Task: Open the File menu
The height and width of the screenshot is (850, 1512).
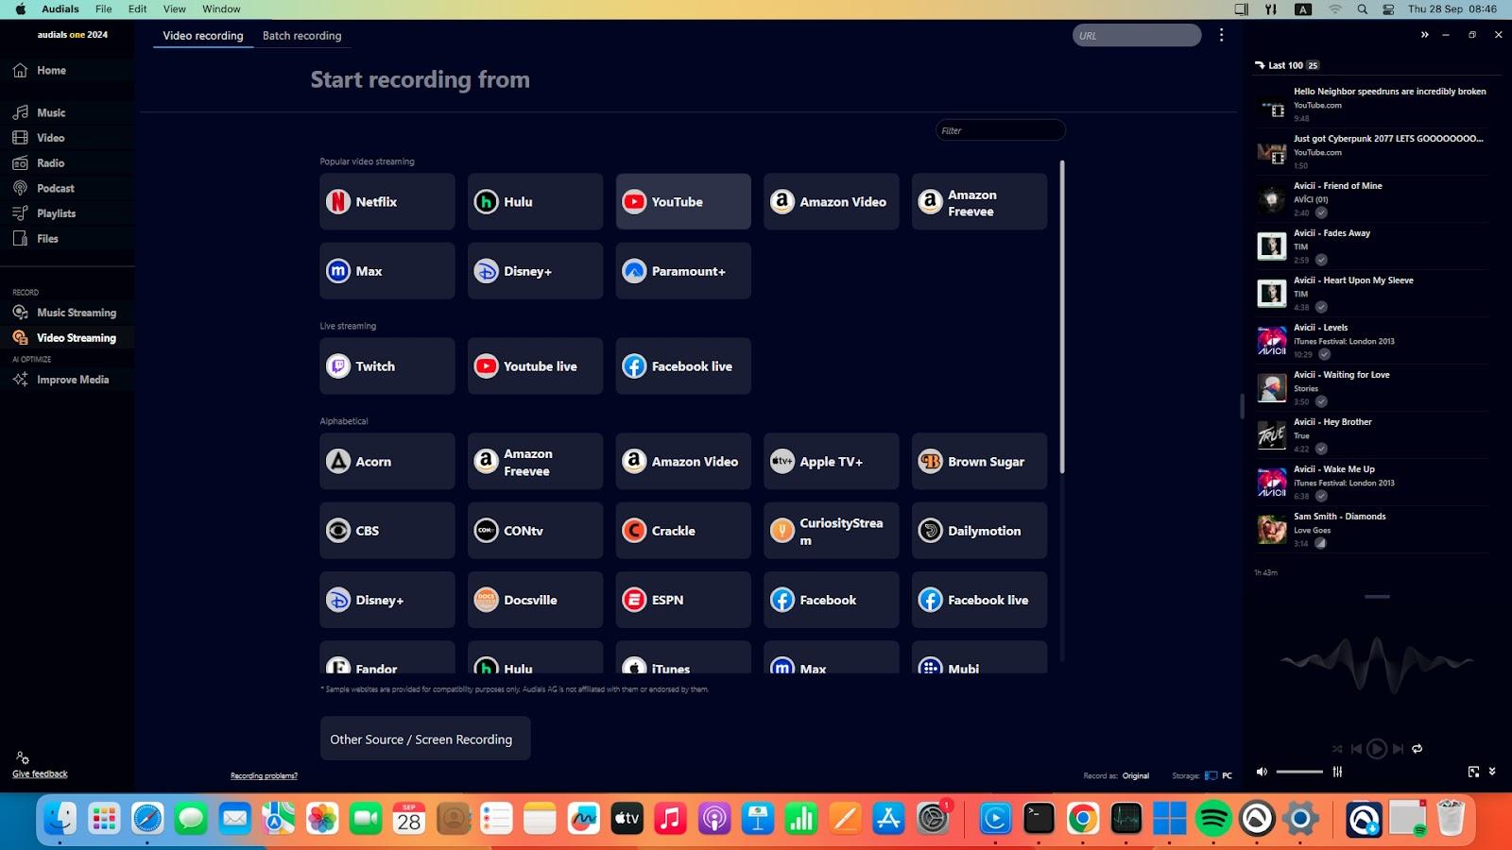Action: tap(104, 8)
